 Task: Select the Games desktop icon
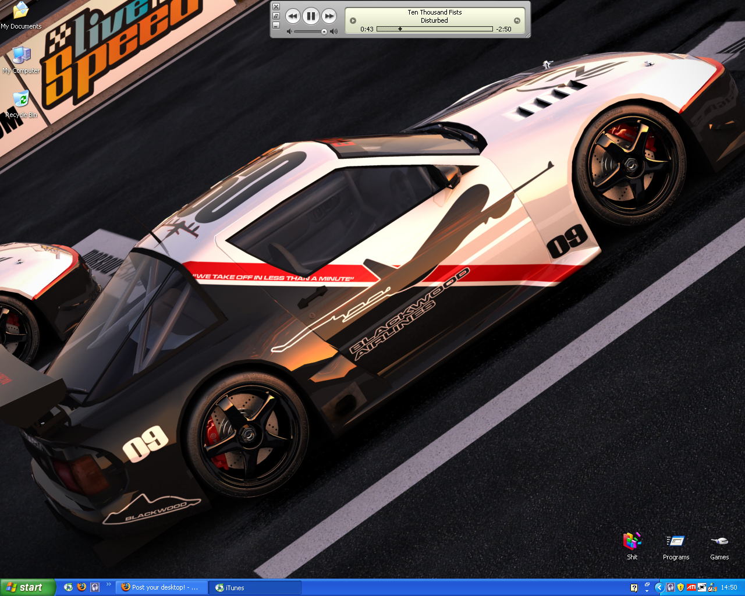click(719, 546)
